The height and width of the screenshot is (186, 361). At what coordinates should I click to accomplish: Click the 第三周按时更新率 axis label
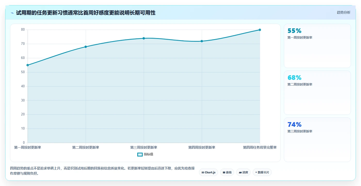(x=144, y=148)
